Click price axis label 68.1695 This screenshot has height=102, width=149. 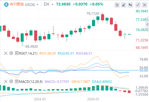click(142, 48)
